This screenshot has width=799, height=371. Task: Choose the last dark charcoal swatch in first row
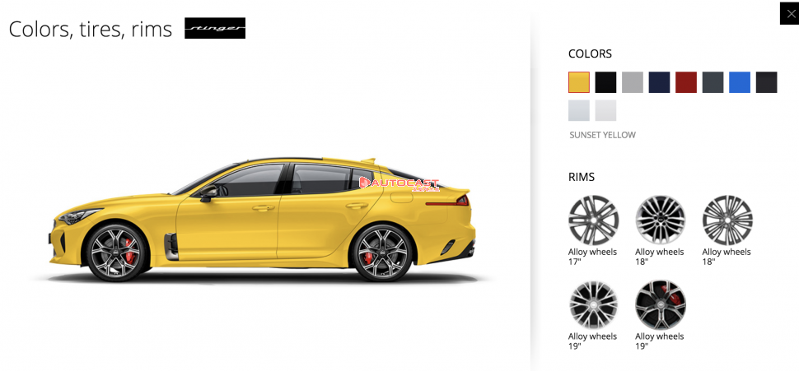pos(766,82)
